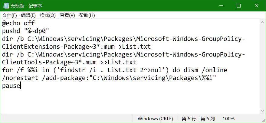The width and height of the screenshot is (266, 123).
Task: Open the 格式(O) menu
Action: [48, 15]
